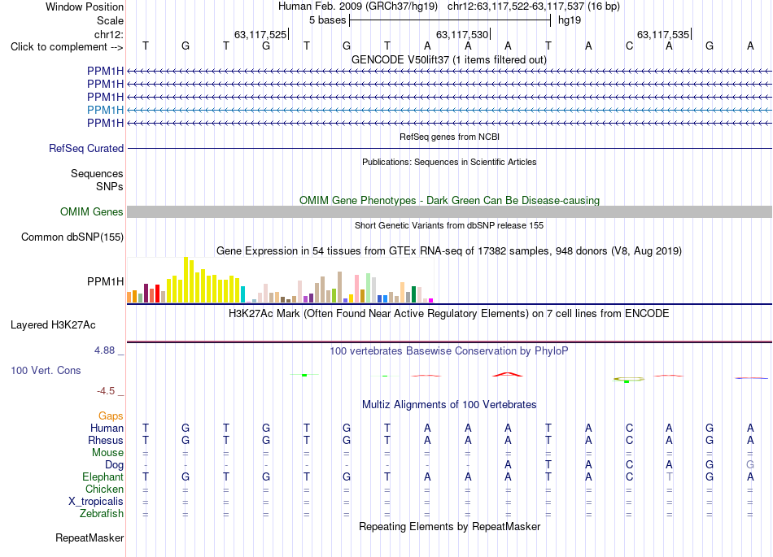Click 'Repeating Elements by RepeatMasker' title

449,526
